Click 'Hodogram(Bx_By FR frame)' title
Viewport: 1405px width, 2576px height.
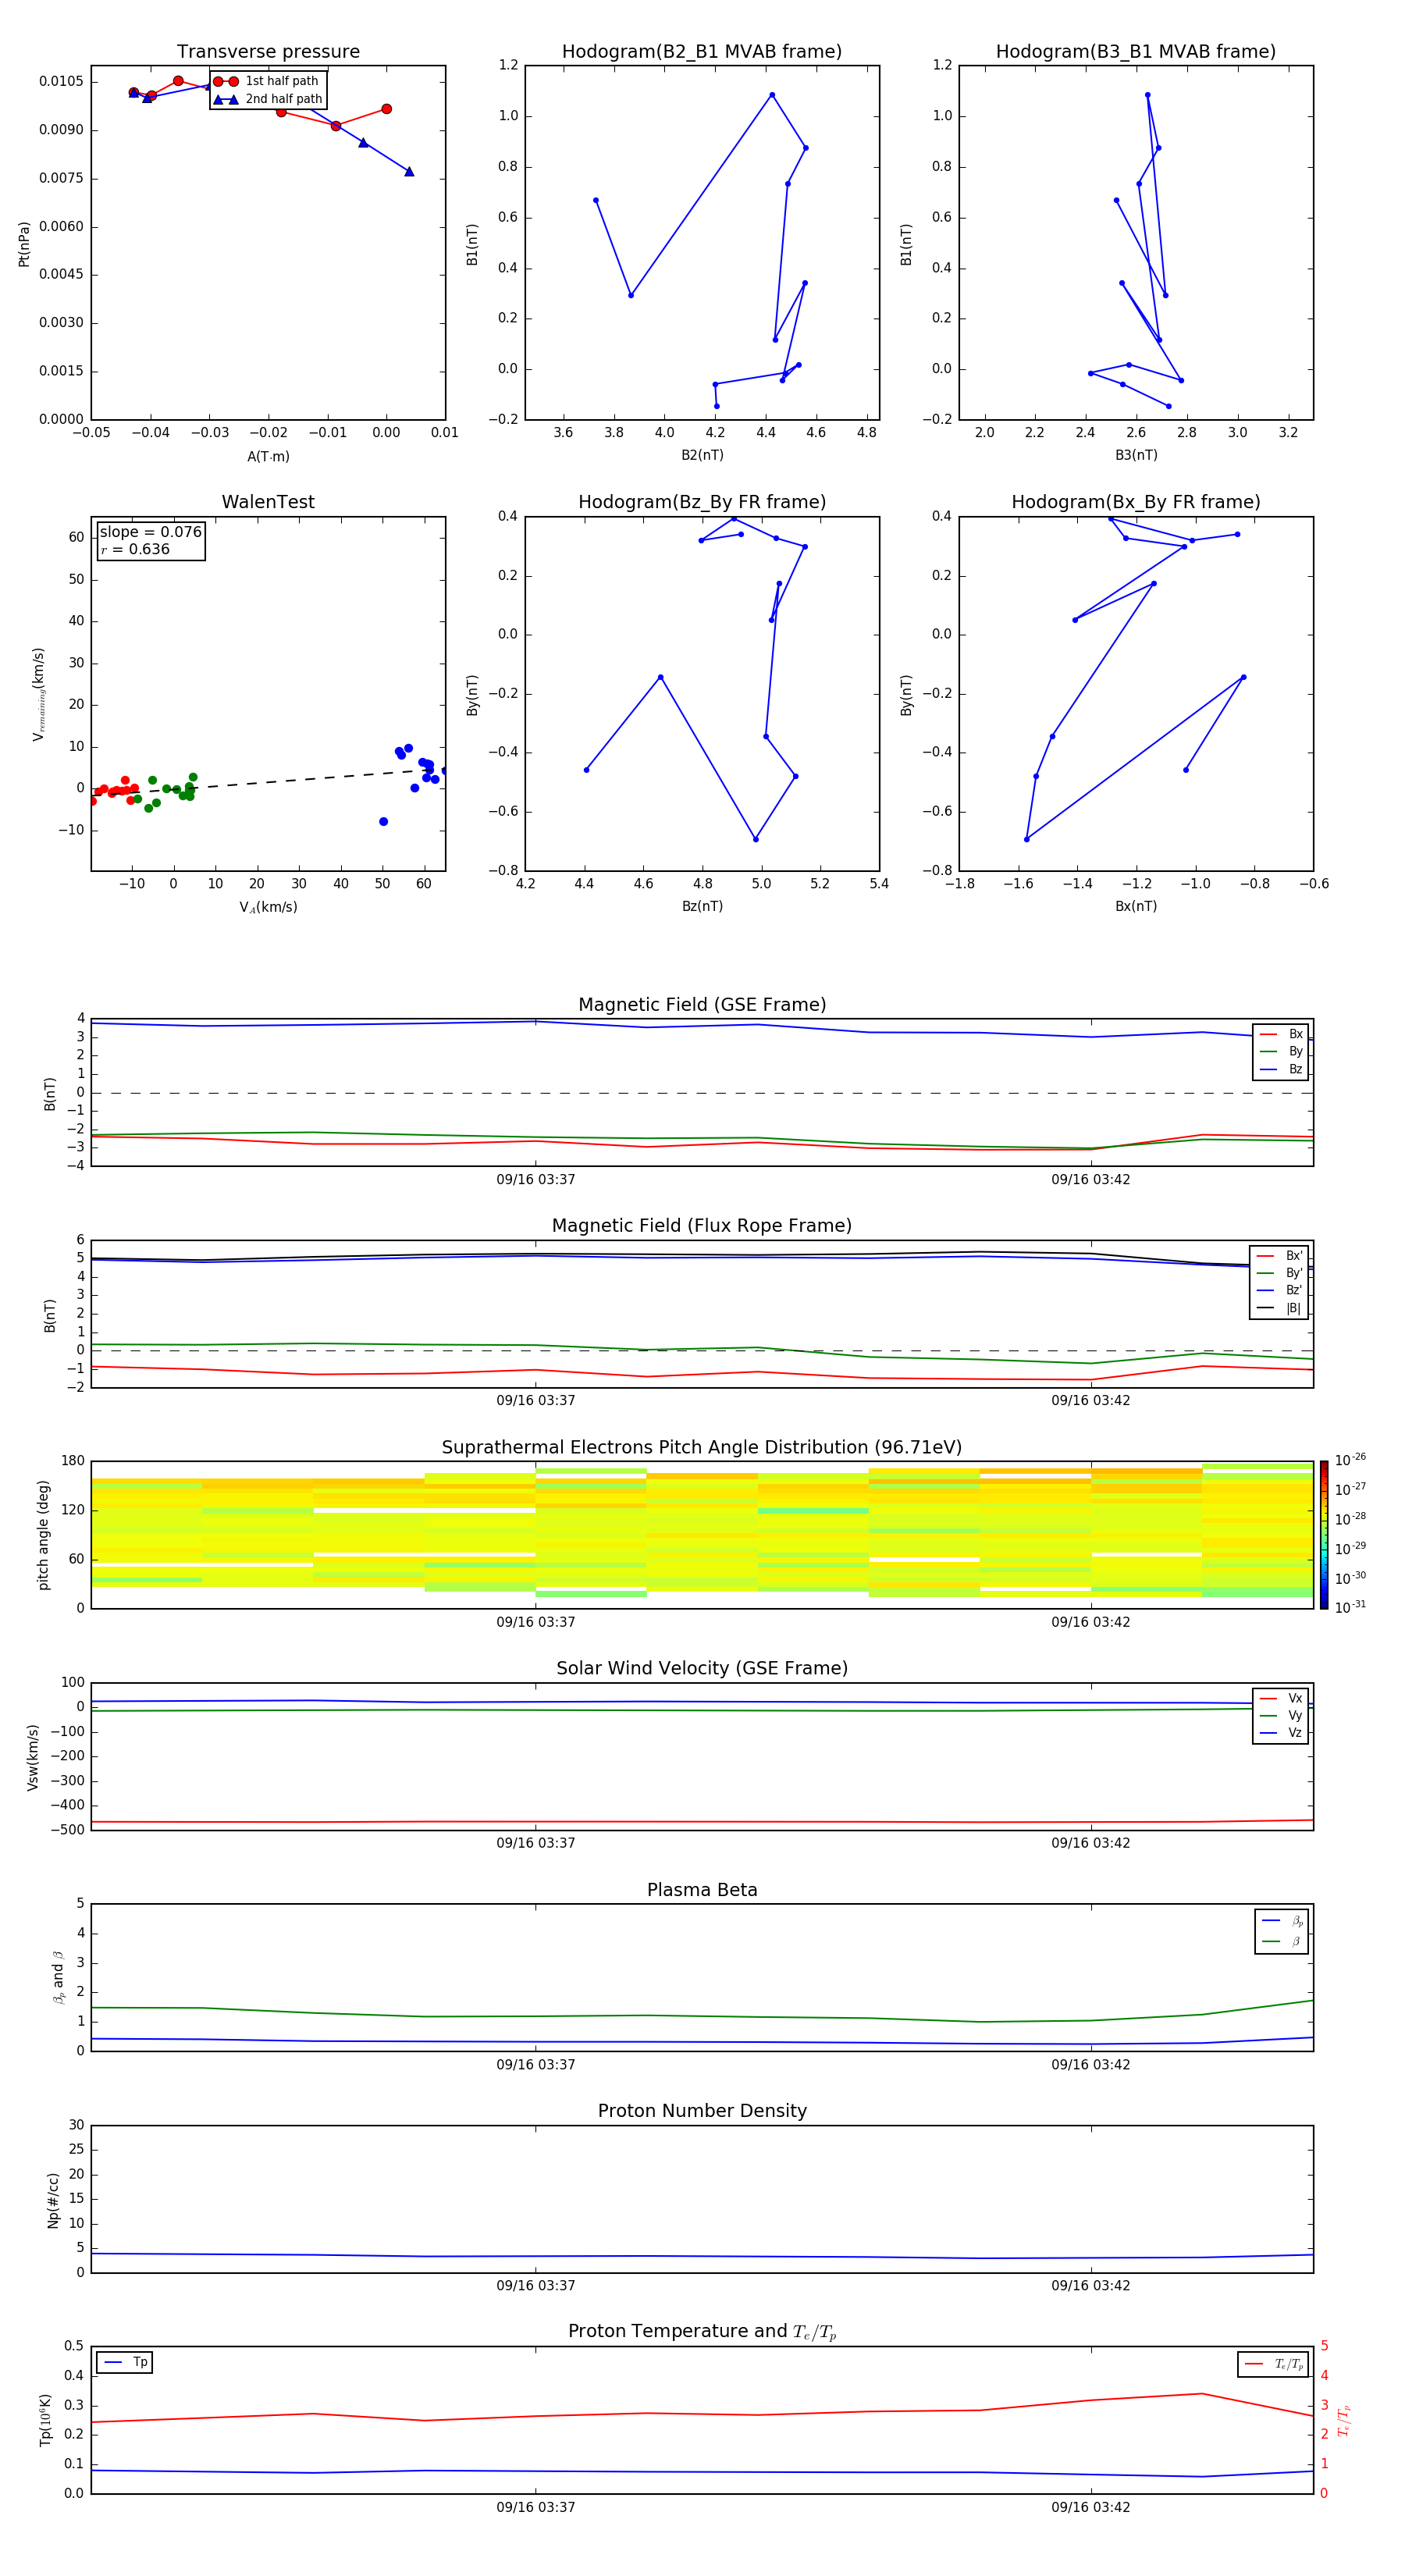[x=1136, y=502]
